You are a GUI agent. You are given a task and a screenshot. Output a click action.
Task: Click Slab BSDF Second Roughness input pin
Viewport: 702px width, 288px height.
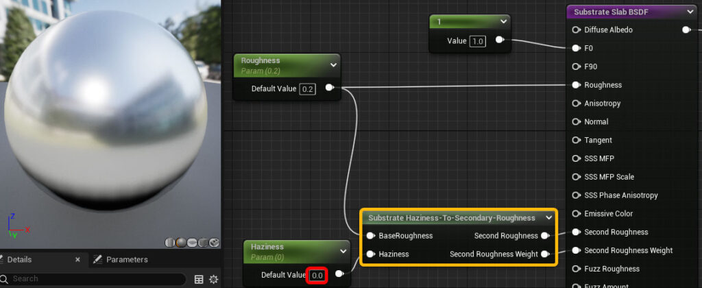point(576,232)
